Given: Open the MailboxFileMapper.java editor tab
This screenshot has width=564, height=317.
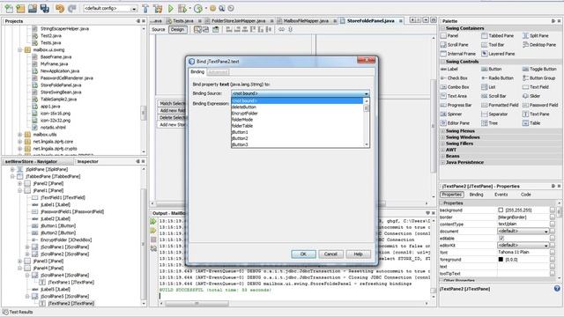Looking at the screenshot, I should (x=306, y=21).
